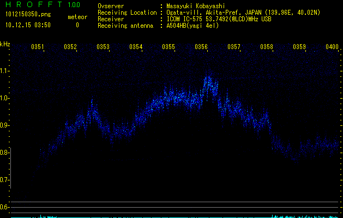Click the filename 1012150350.png

[x=28, y=14]
